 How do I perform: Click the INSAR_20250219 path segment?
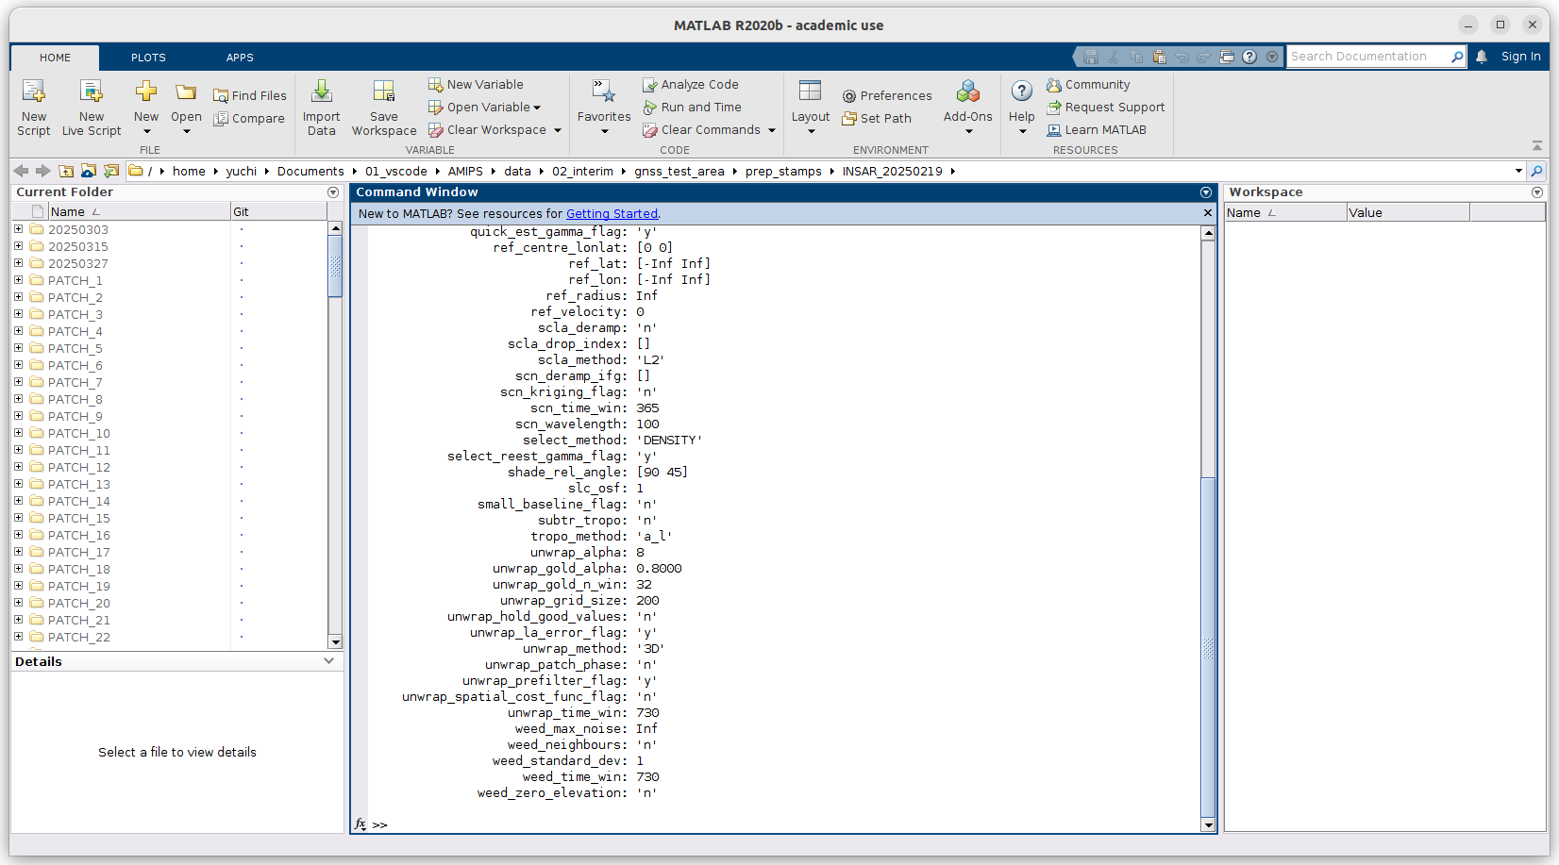coord(892,171)
